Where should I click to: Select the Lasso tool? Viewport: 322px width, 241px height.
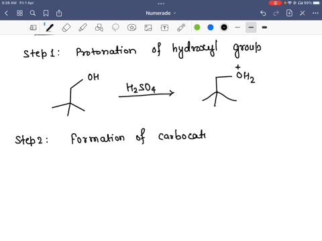coord(115,27)
